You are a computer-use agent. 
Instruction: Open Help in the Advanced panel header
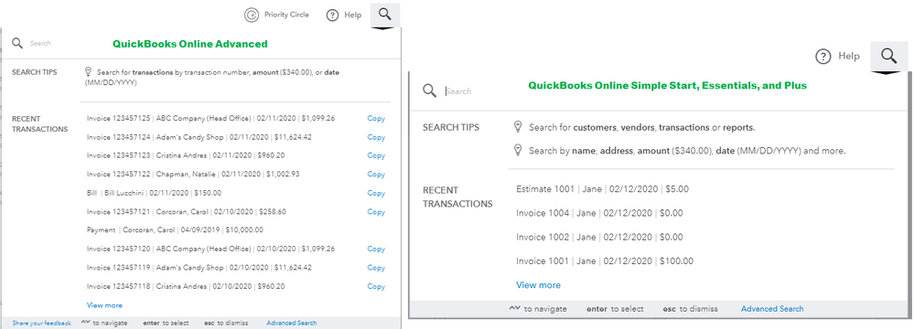tap(344, 16)
